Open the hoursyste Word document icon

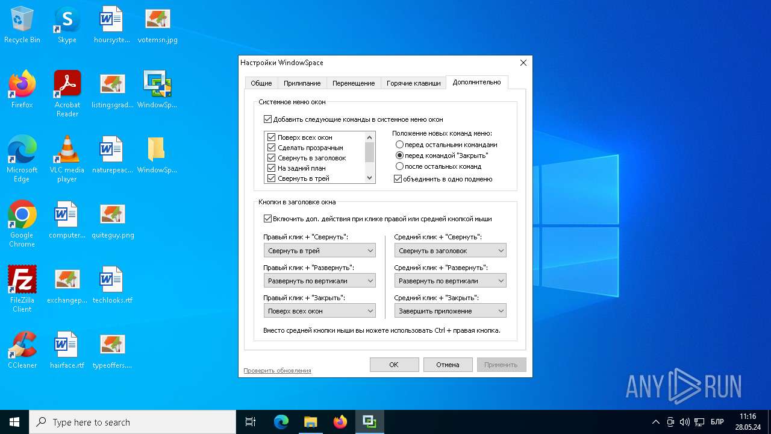click(x=112, y=25)
